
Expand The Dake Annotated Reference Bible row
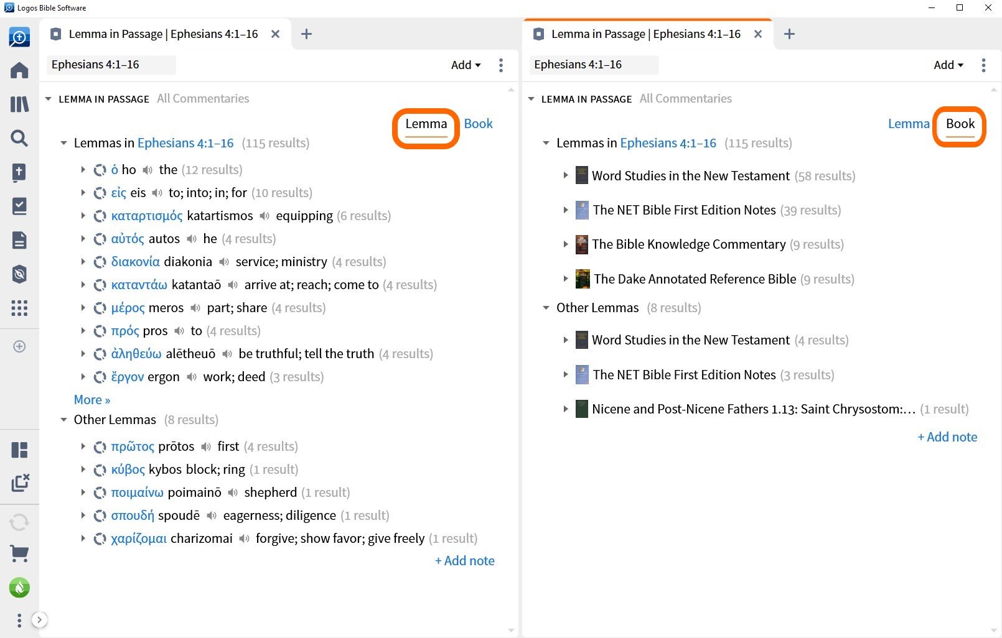pos(566,279)
